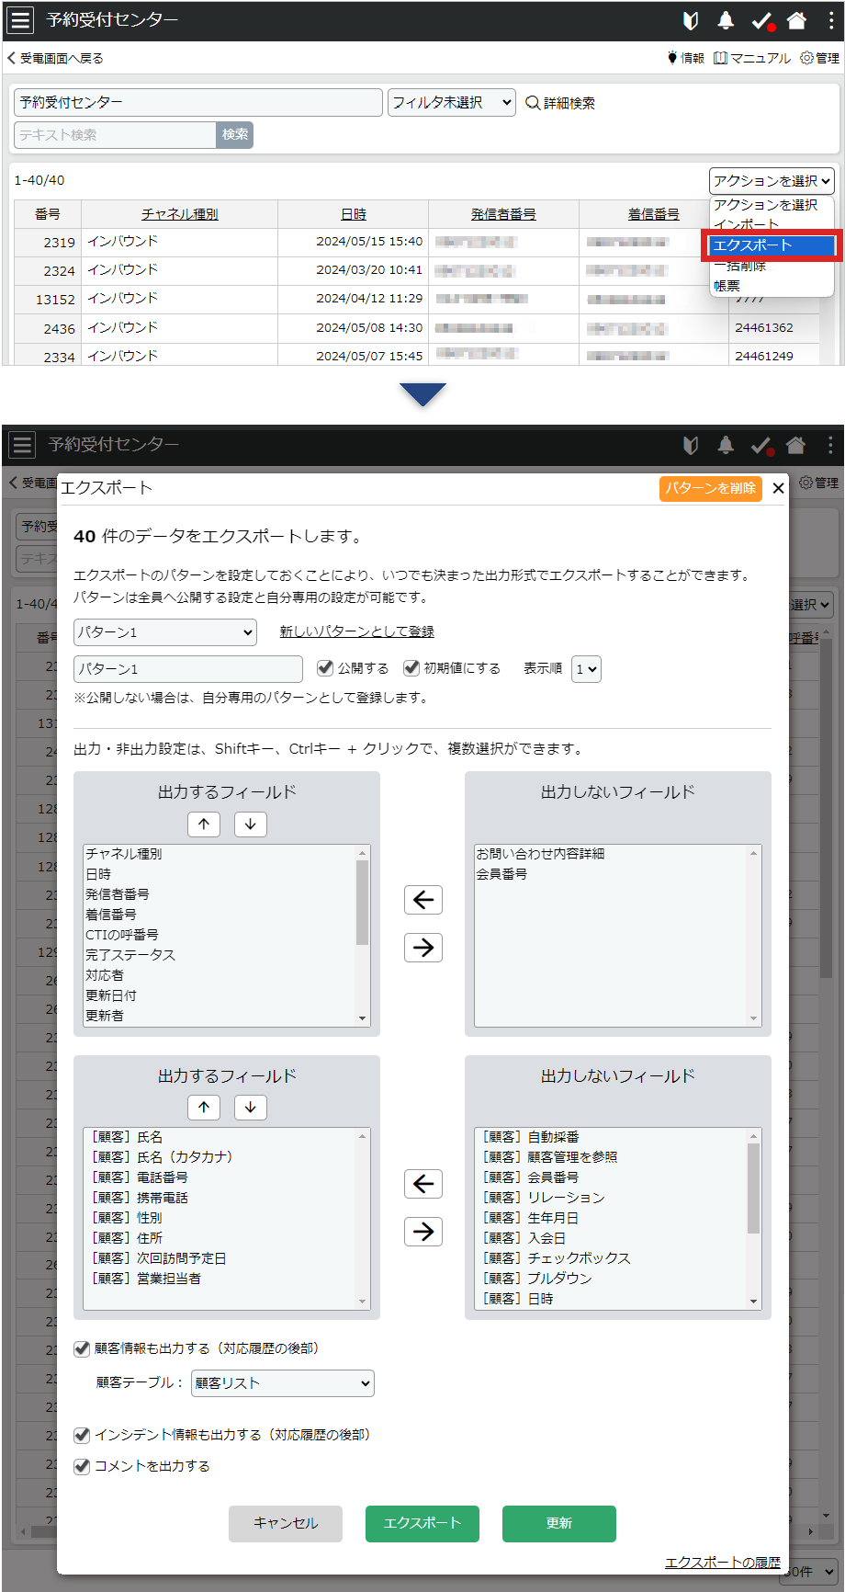Sort by チャネル種別 column header
The image size is (845, 1592).
[x=180, y=214]
